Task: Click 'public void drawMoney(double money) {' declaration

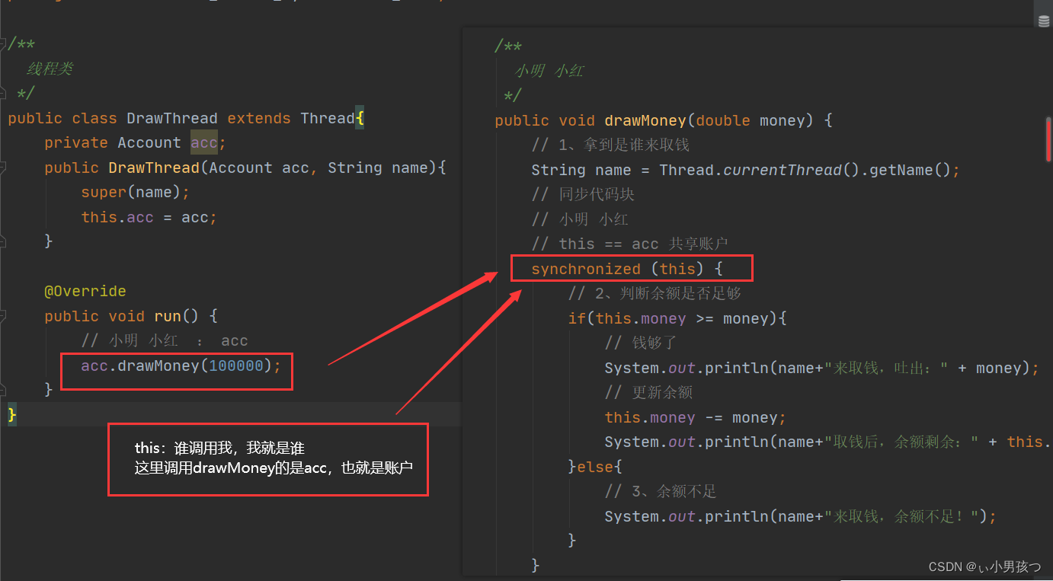Action: pyautogui.click(x=664, y=120)
